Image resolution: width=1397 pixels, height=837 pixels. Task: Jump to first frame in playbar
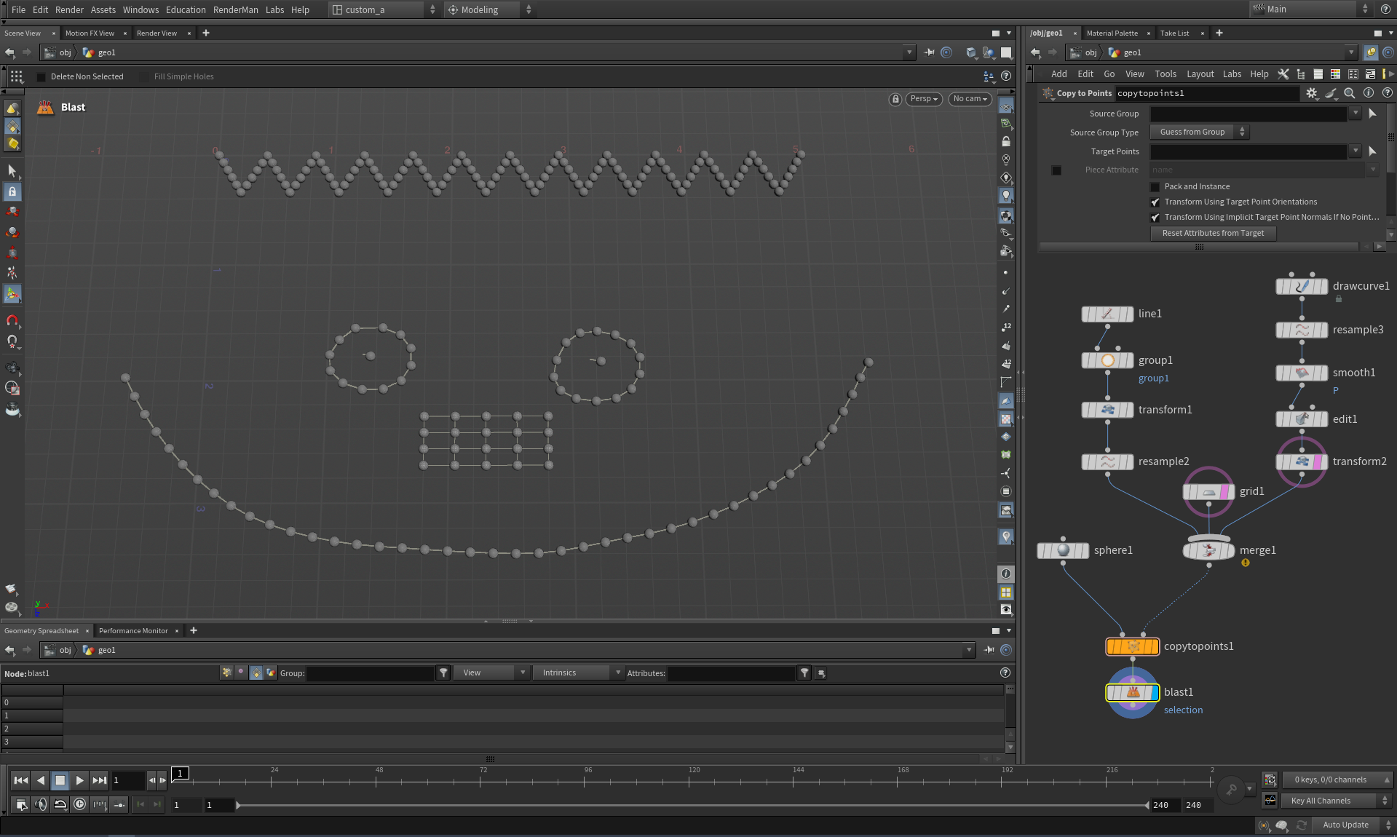coord(21,780)
